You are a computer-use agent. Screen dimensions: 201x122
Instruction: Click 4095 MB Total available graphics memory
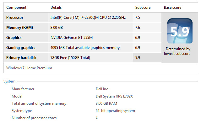point(85,48)
